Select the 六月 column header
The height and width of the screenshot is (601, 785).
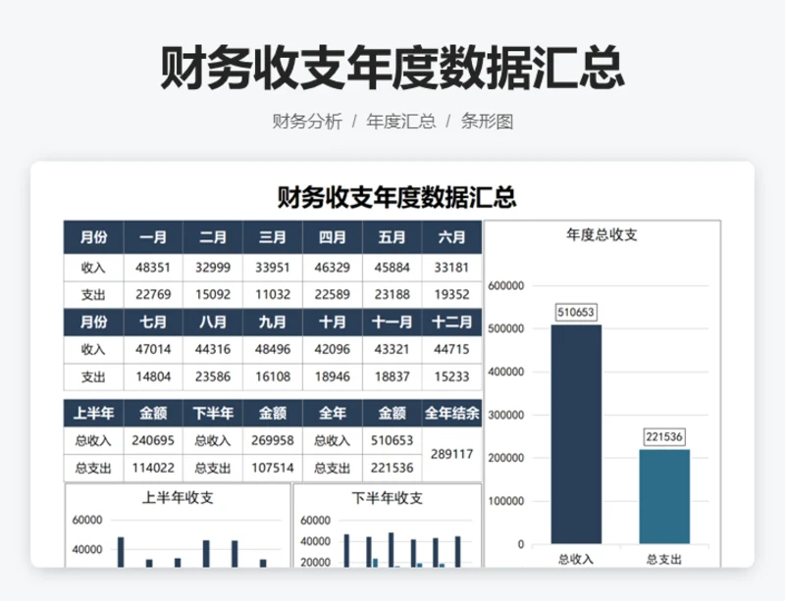(x=451, y=237)
